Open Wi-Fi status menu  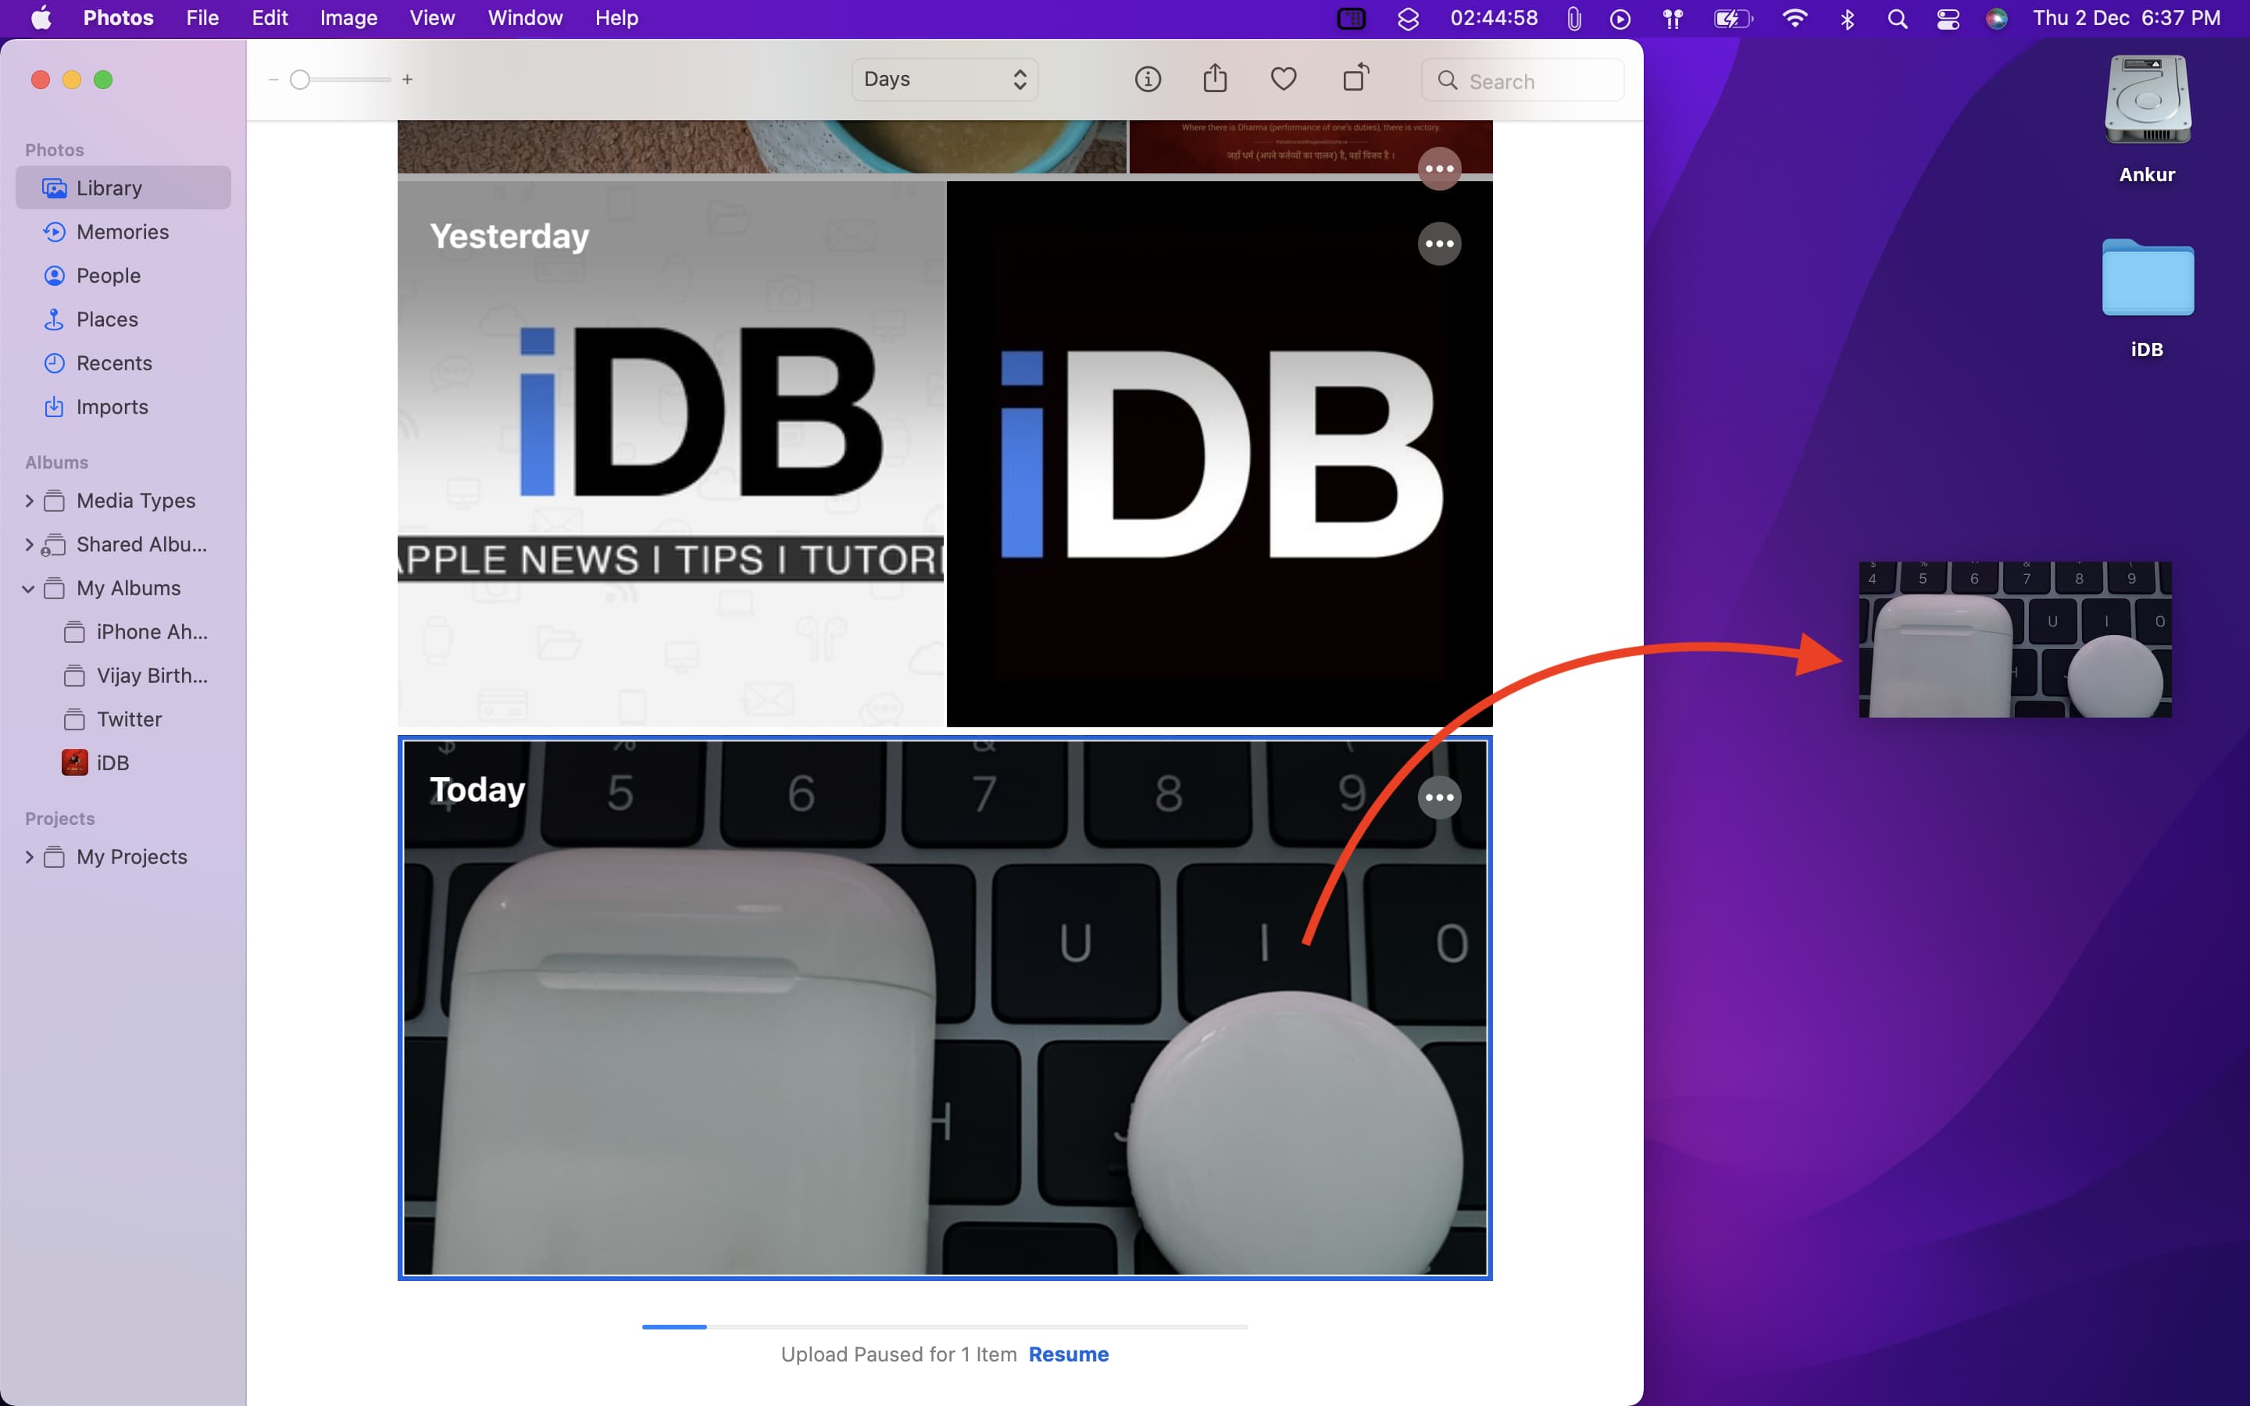tap(1795, 19)
